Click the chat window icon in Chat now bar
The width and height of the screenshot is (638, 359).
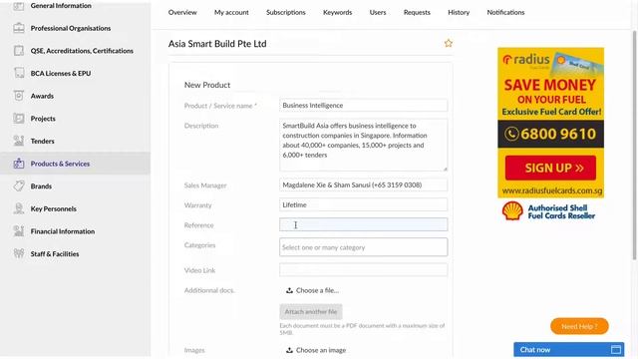pyautogui.click(x=616, y=350)
